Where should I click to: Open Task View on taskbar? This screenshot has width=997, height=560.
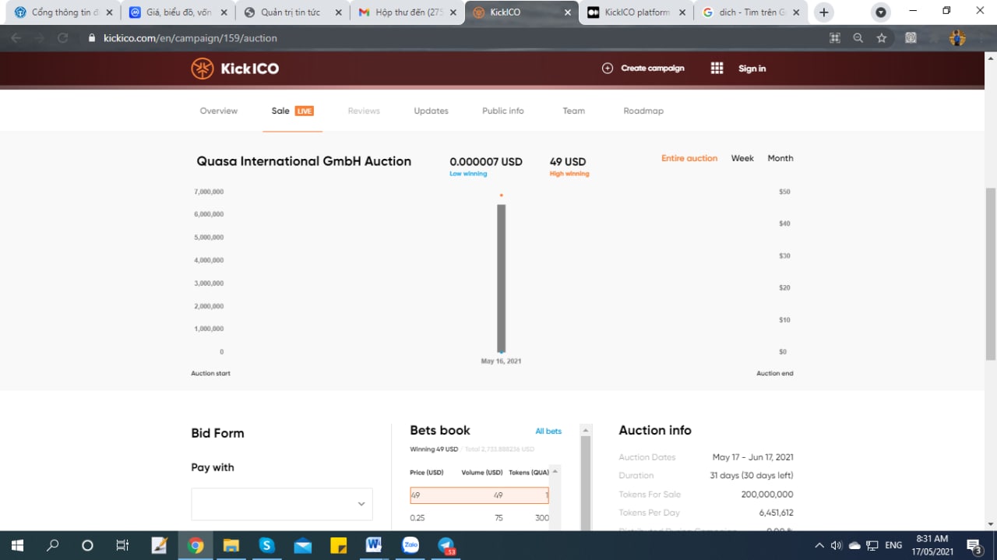tap(122, 545)
